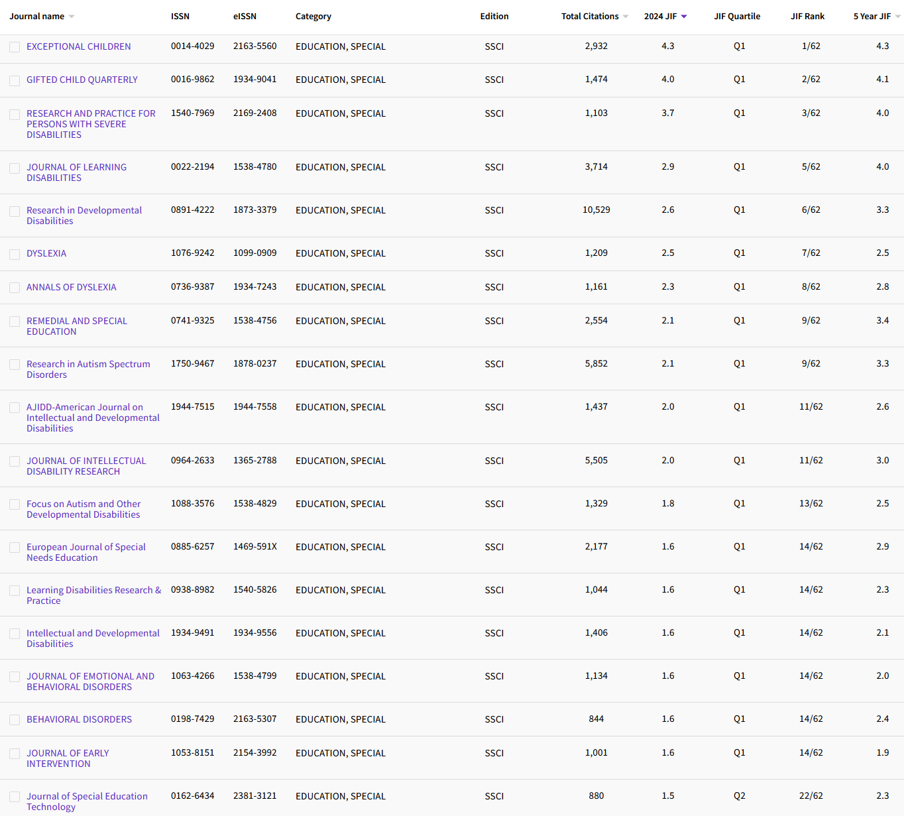Click eISSN value 1469-591X
904x816 pixels.
coord(255,546)
